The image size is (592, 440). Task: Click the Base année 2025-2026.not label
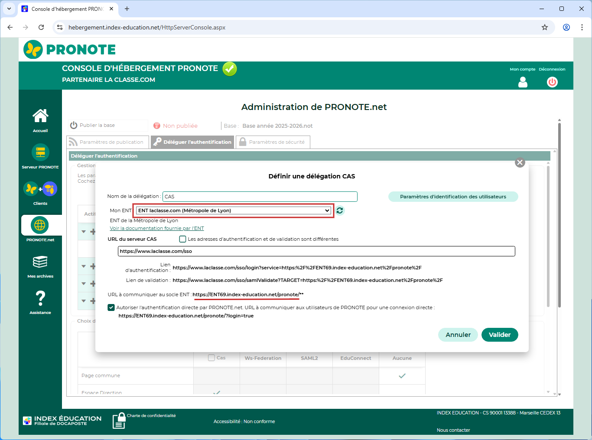[277, 126]
